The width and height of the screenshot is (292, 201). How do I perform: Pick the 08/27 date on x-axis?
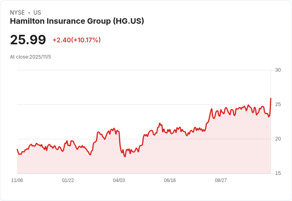point(221,180)
